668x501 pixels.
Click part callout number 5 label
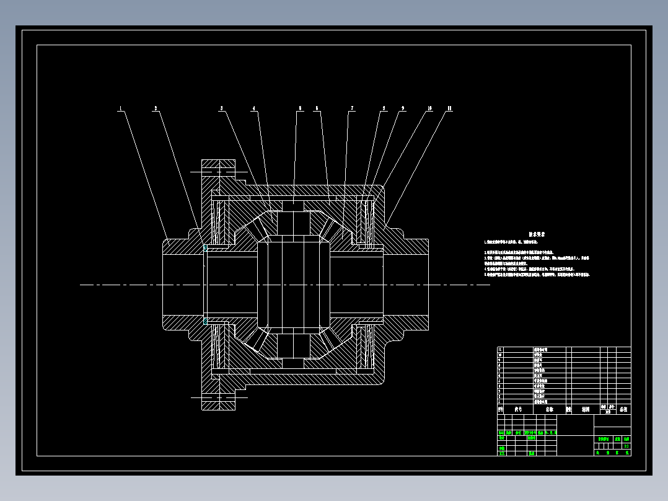(300, 109)
